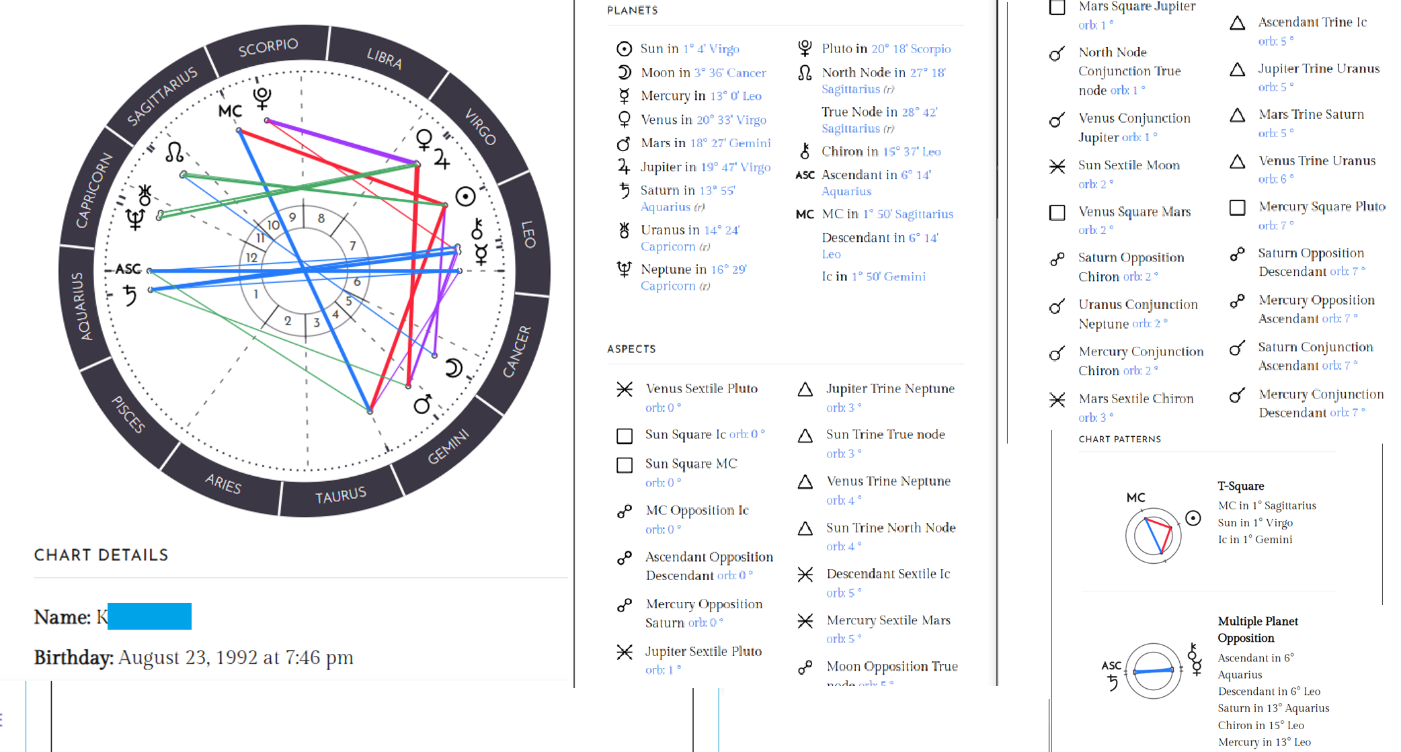The width and height of the screenshot is (1401, 752).
Task: Click the Multiple Planet Opposition diagram
Action: coord(1154,671)
